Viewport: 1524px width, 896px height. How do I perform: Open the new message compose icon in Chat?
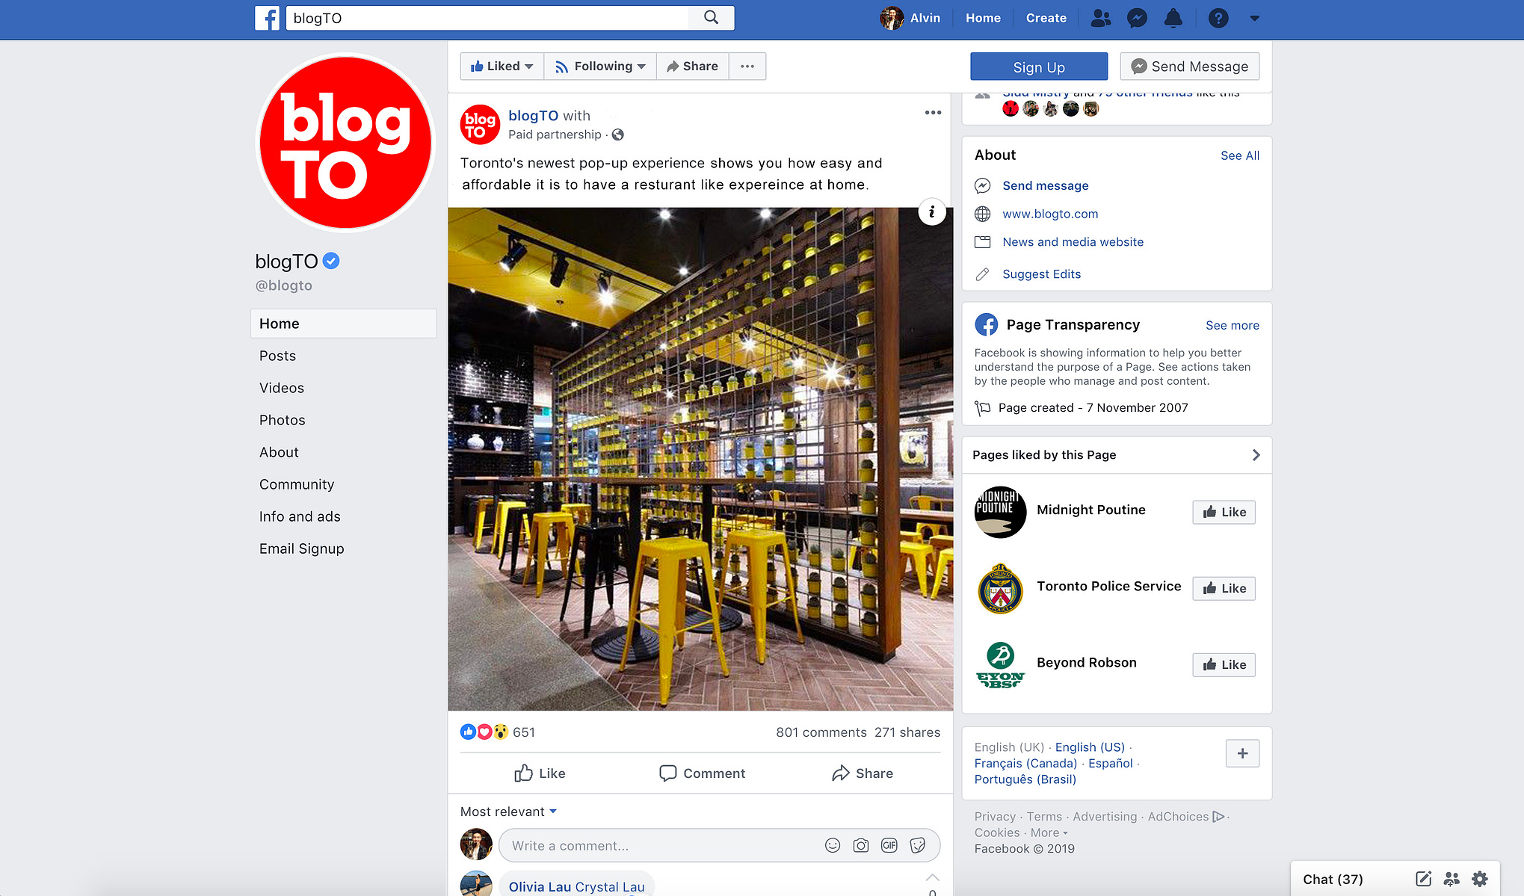pos(1423,879)
